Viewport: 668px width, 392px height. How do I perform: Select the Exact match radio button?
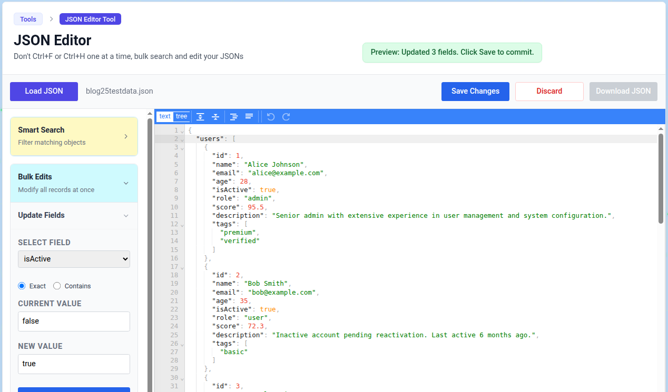[22, 286]
